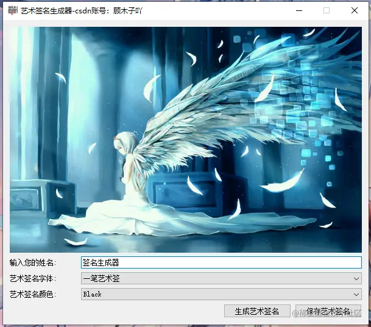Minimize the 艺术签名生成器 window
Screen dimensions: 371x327
(299, 10)
